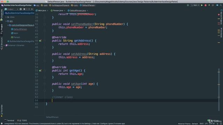The image size is (223, 125).
Task: Toggle the simpleUML side tool window
Action: (1, 15)
